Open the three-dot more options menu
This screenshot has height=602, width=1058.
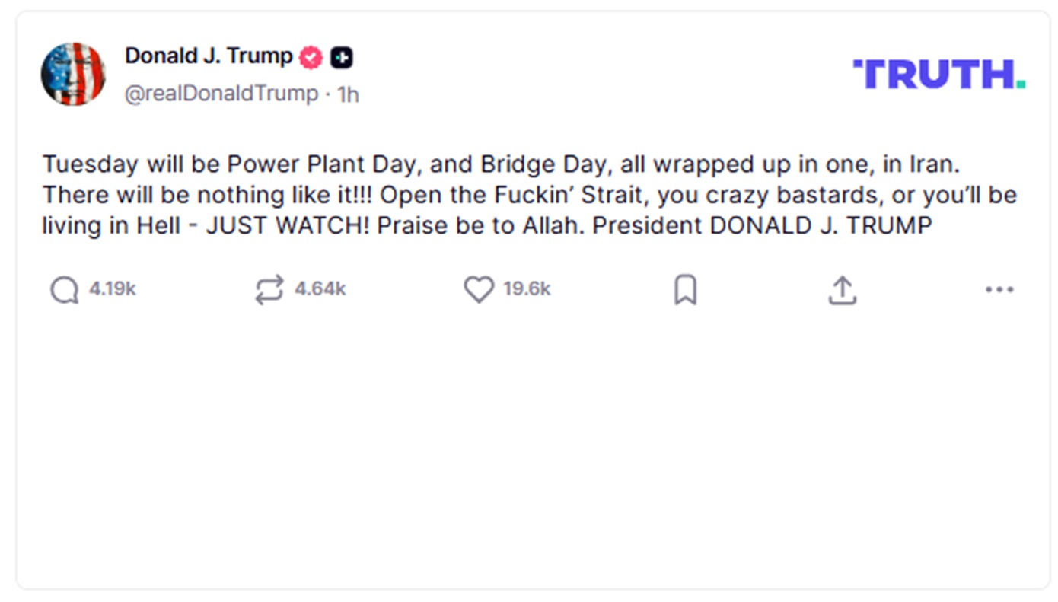(x=999, y=290)
